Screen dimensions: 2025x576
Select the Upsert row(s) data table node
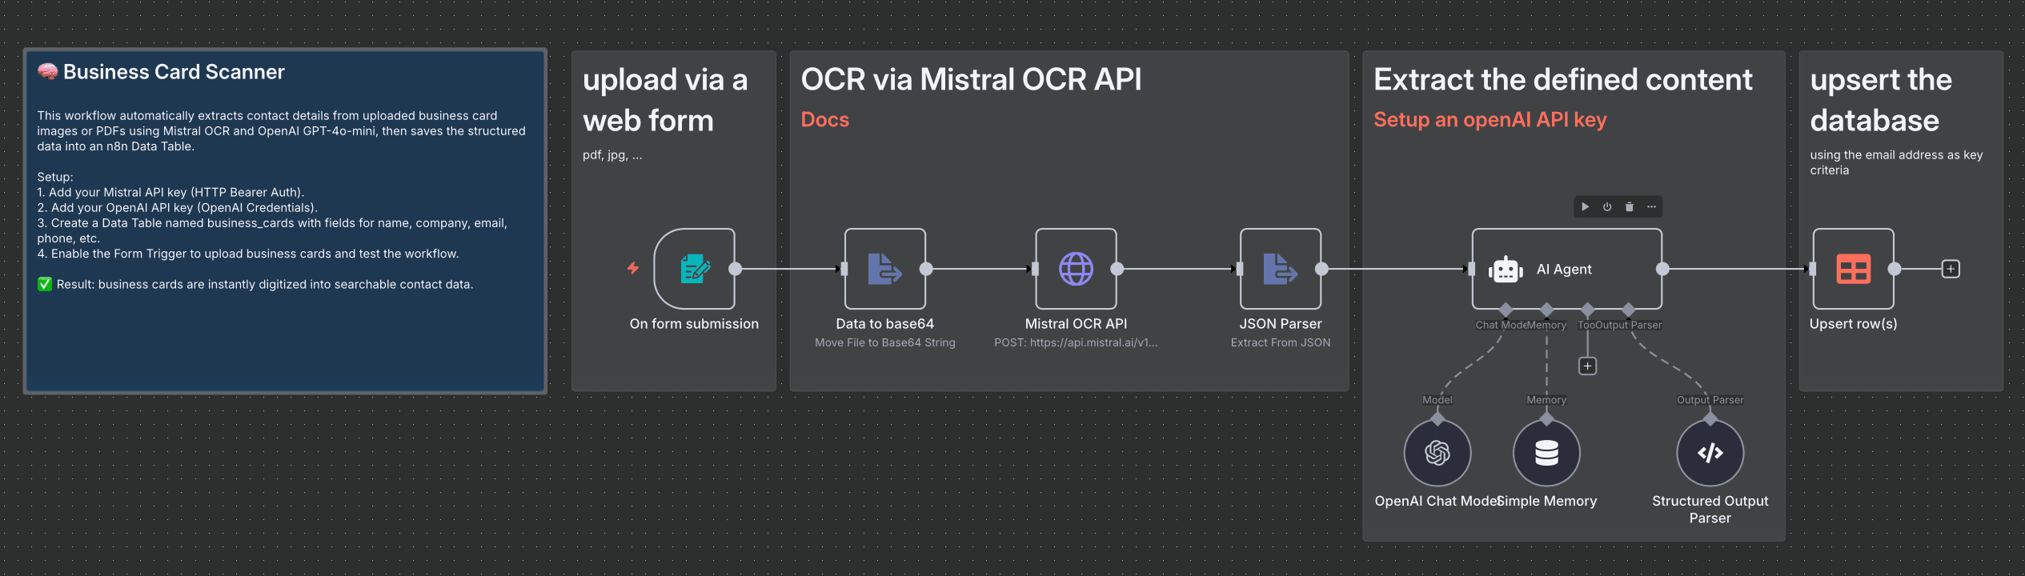click(1853, 269)
